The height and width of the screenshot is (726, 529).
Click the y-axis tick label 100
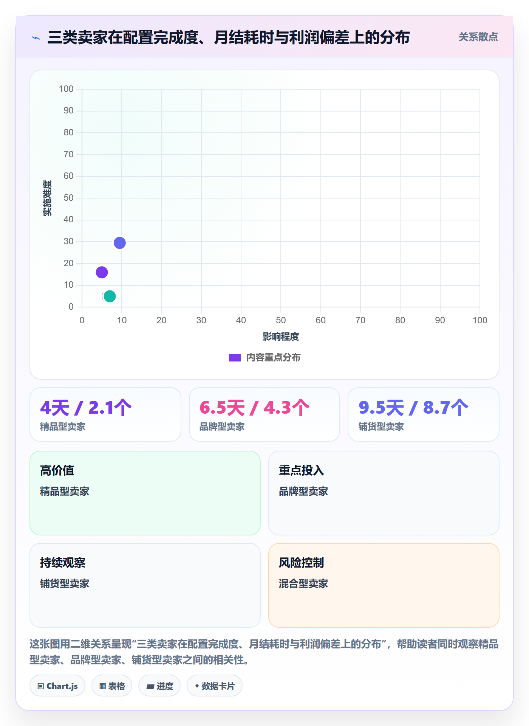tap(66, 89)
